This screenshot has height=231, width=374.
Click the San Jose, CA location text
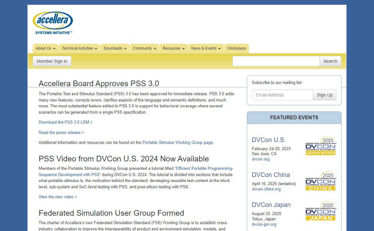coord(264,154)
